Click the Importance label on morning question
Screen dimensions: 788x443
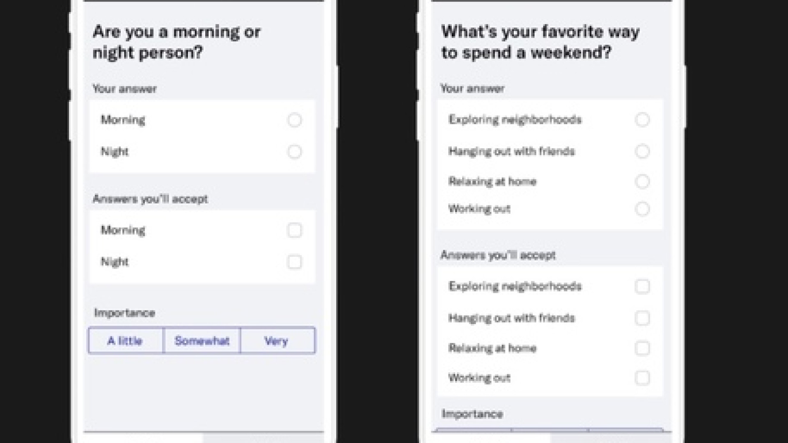pyautogui.click(x=125, y=313)
